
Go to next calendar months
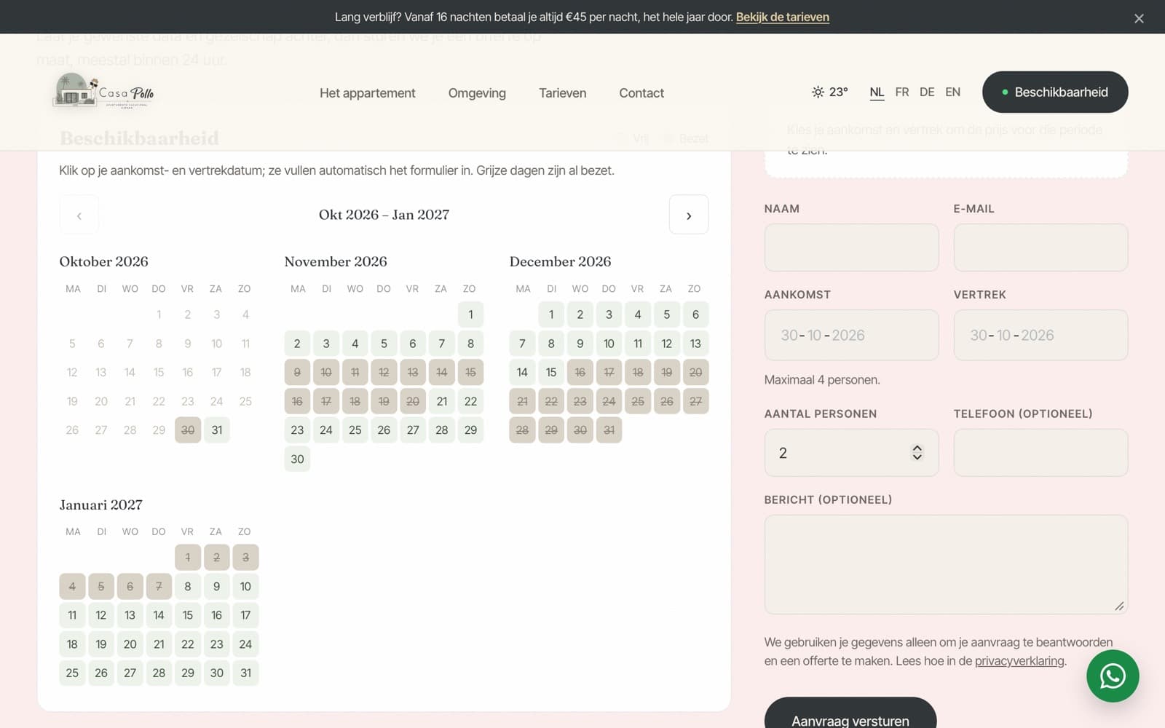coord(689,215)
